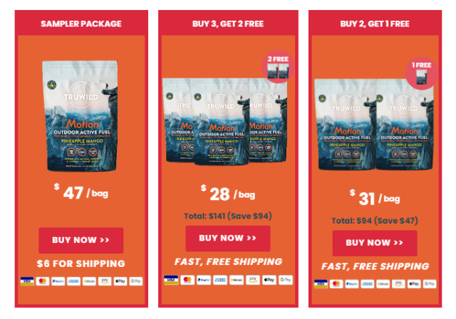Click the three-bag product image
Viewport: 456px width, 319px height.
[x=224, y=120]
